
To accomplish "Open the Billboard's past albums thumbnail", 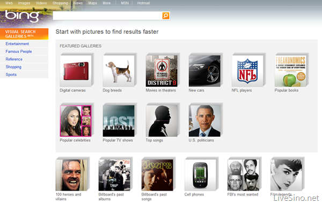I will (x=115, y=175).
